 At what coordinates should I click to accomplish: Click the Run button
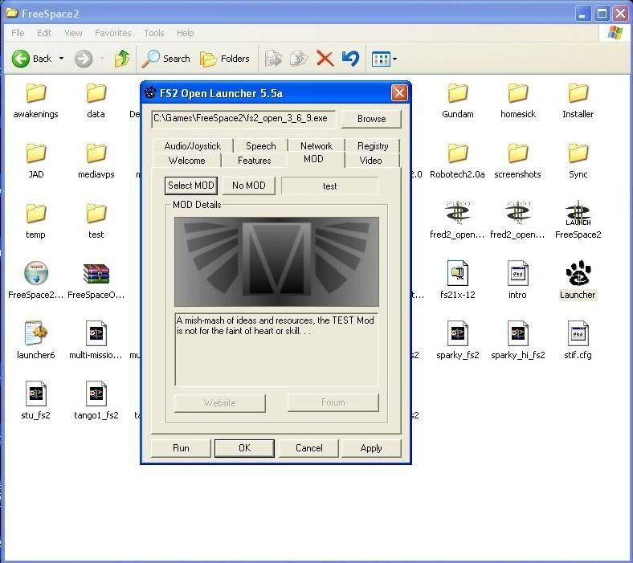tap(181, 448)
